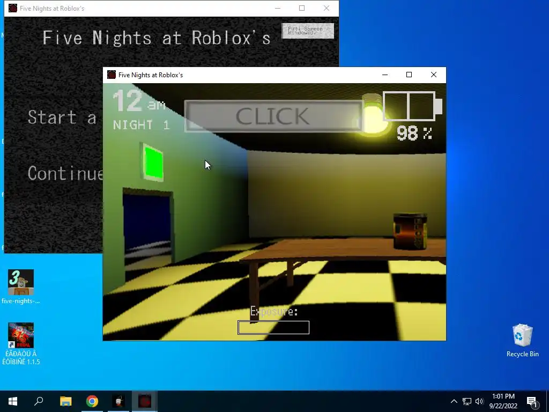The image size is (549, 412).
Task: Open the network tray icon
Action: 467,401
